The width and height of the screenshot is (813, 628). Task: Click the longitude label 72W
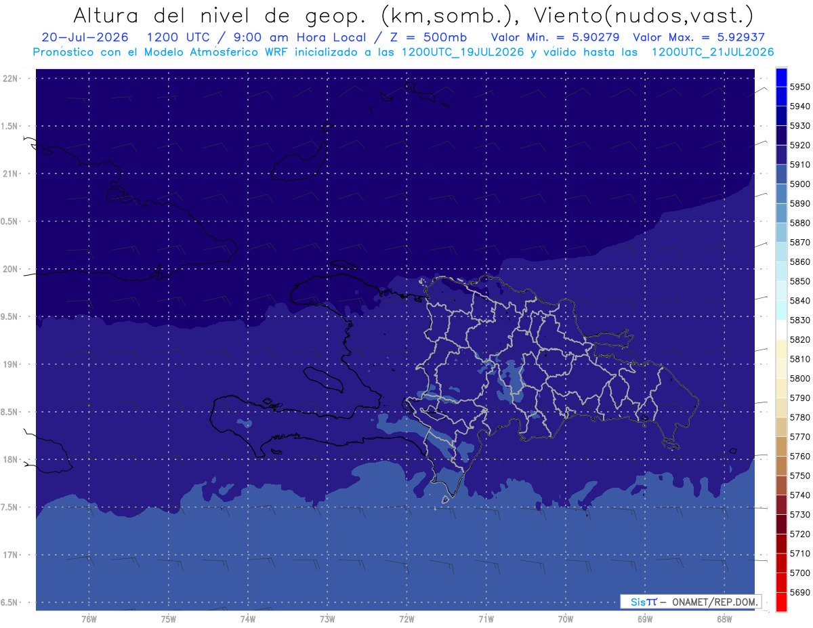click(x=406, y=619)
